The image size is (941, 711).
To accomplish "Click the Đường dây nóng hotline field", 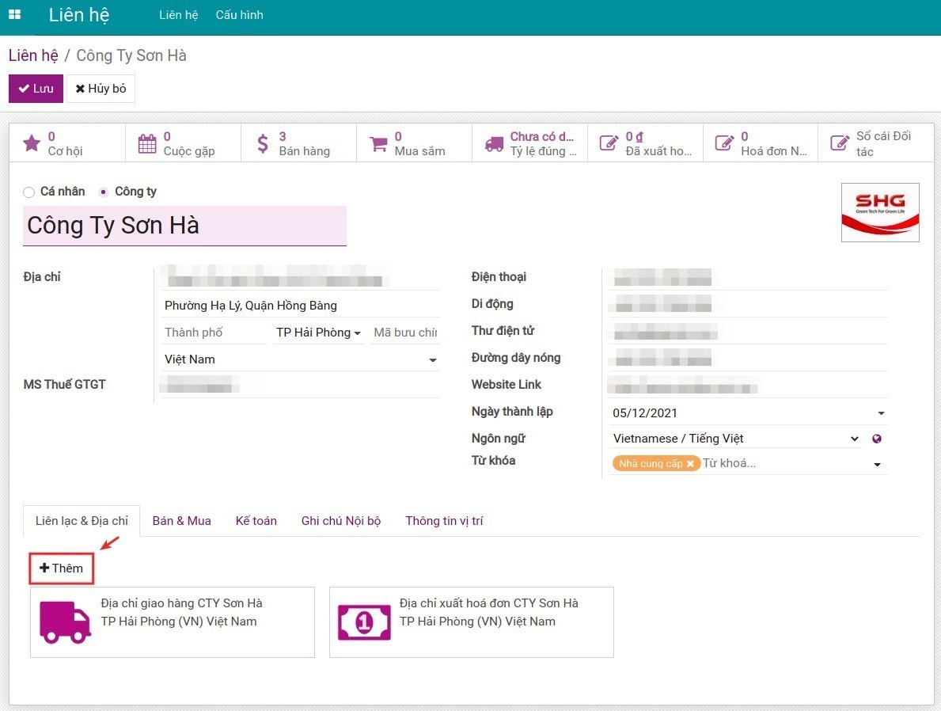I will click(x=748, y=359).
